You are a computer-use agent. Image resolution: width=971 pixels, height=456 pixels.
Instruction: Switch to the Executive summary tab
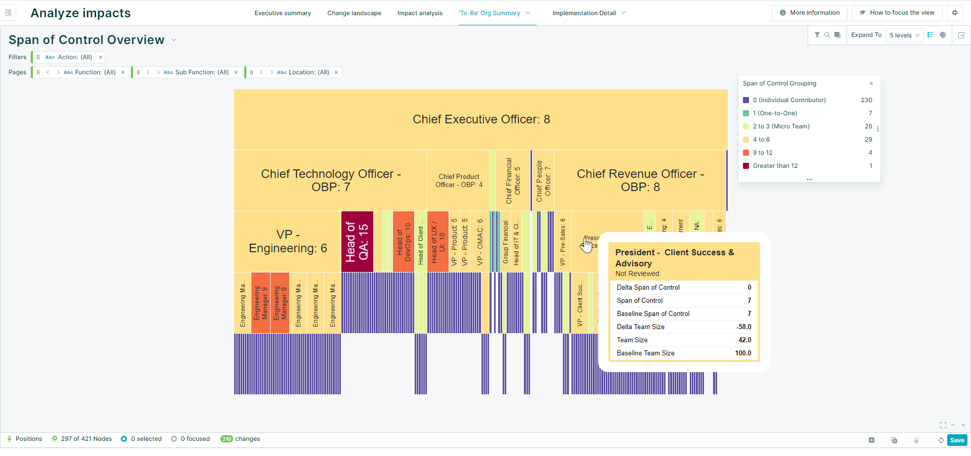283,13
